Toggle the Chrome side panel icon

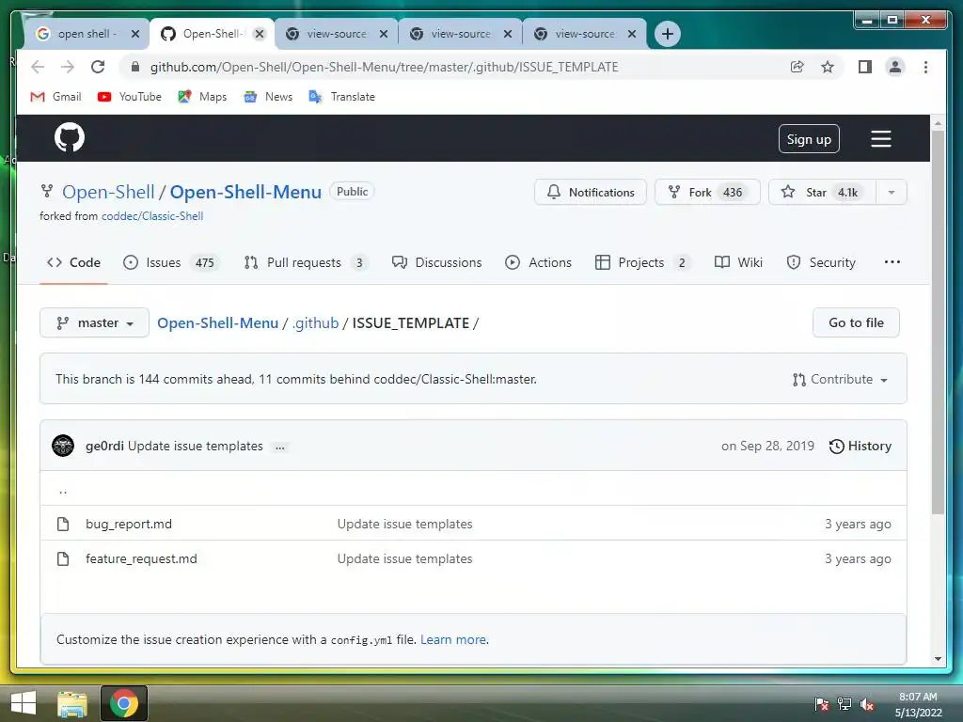tap(865, 67)
